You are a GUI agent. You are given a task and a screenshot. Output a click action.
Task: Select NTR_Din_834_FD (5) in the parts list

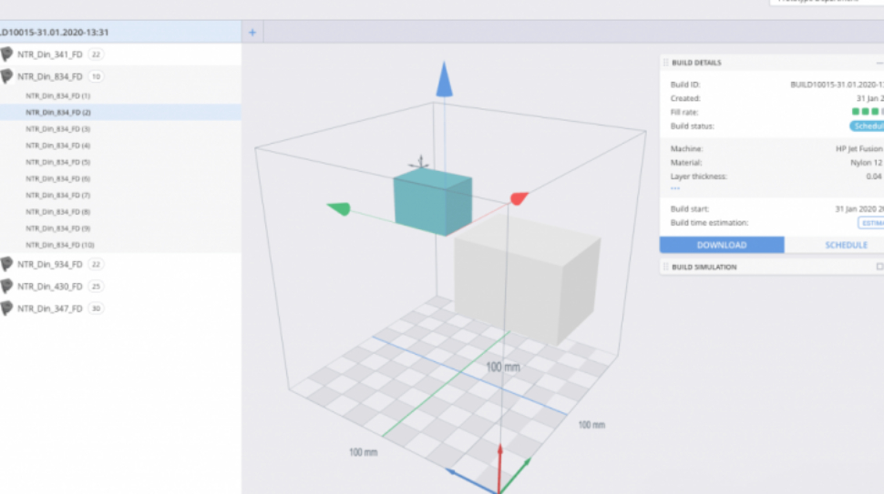[x=58, y=162]
